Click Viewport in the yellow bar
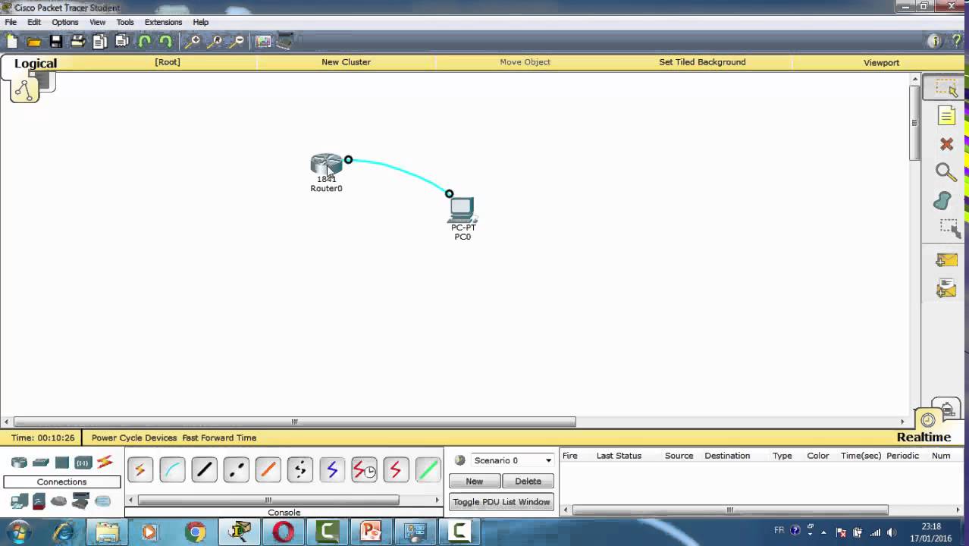This screenshot has width=969, height=546. coord(881,63)
